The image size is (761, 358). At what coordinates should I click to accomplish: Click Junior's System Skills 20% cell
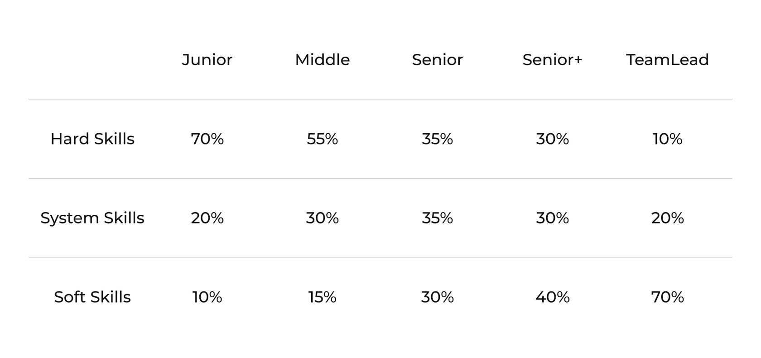(x=207, y=218)
